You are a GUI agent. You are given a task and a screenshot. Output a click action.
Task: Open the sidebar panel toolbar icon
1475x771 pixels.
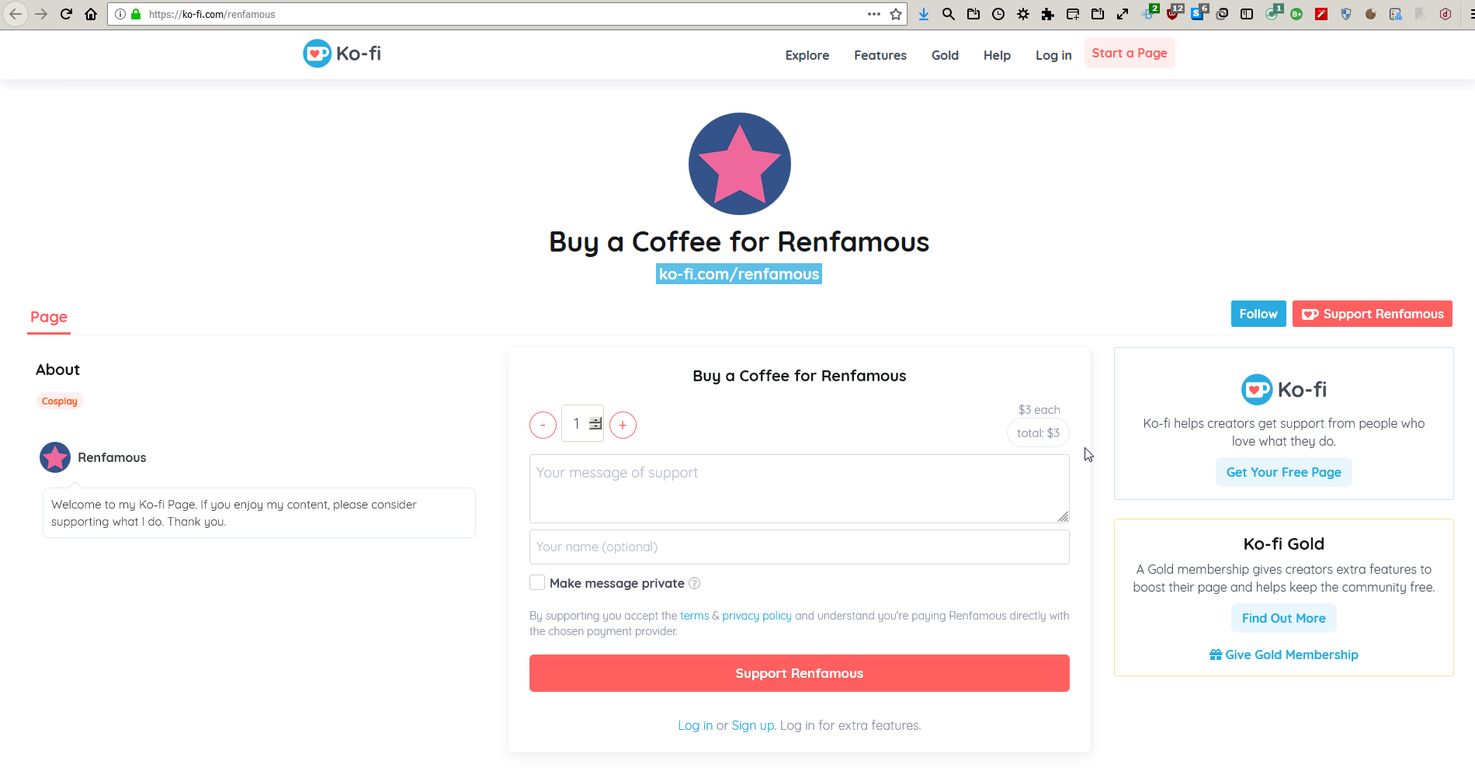(x=1247, y=14)
